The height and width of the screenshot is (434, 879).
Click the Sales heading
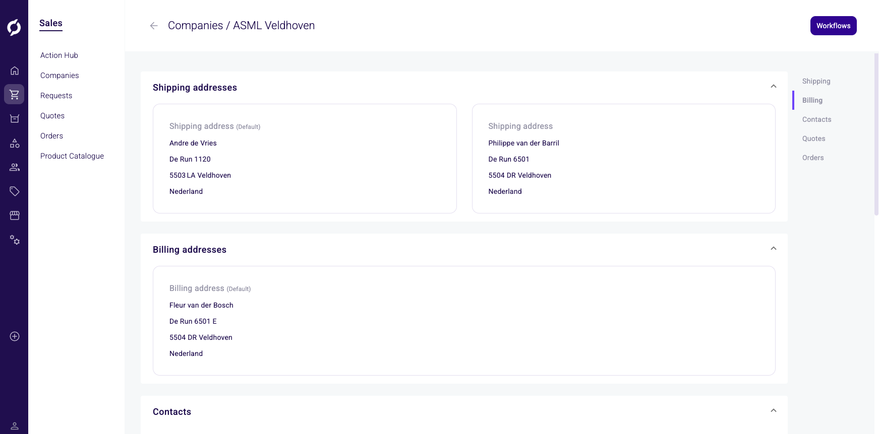51,23
